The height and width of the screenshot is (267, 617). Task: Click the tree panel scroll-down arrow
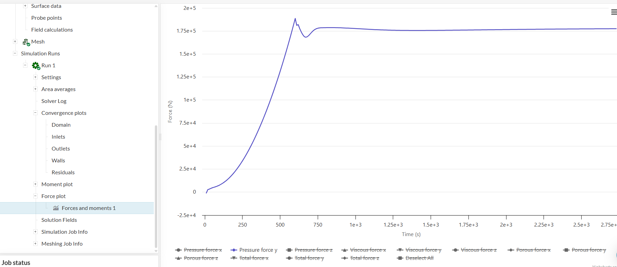(156, 251)
